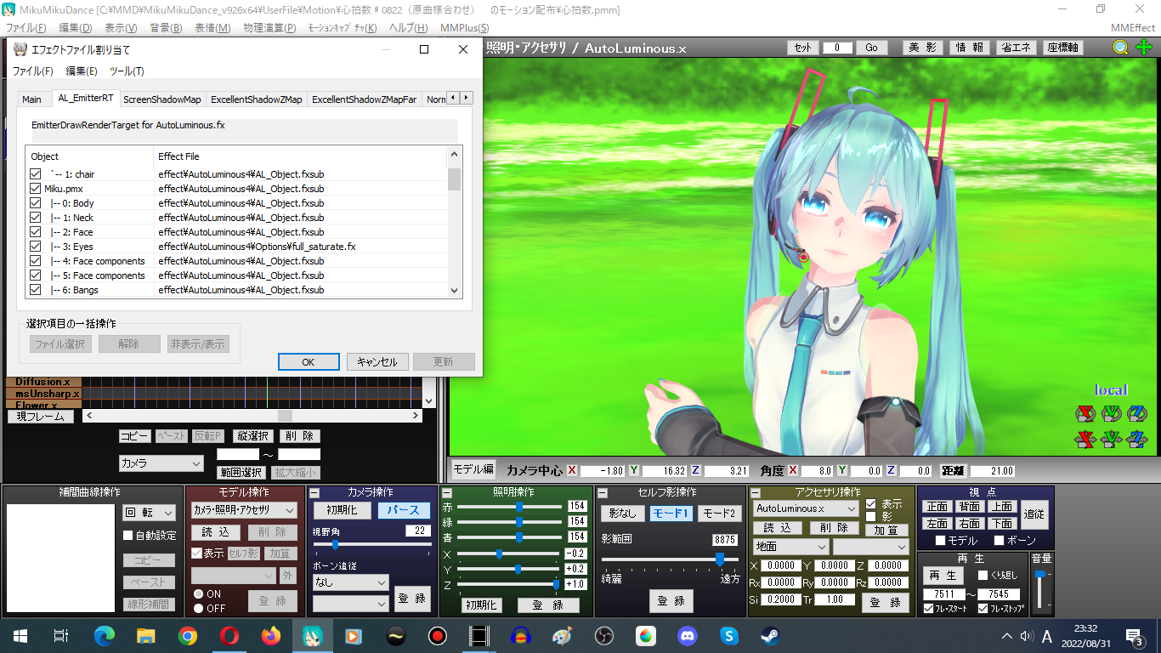Open Windows Start menu
This screenshot has width=1161, height=653.
click(x=20, y=635)
